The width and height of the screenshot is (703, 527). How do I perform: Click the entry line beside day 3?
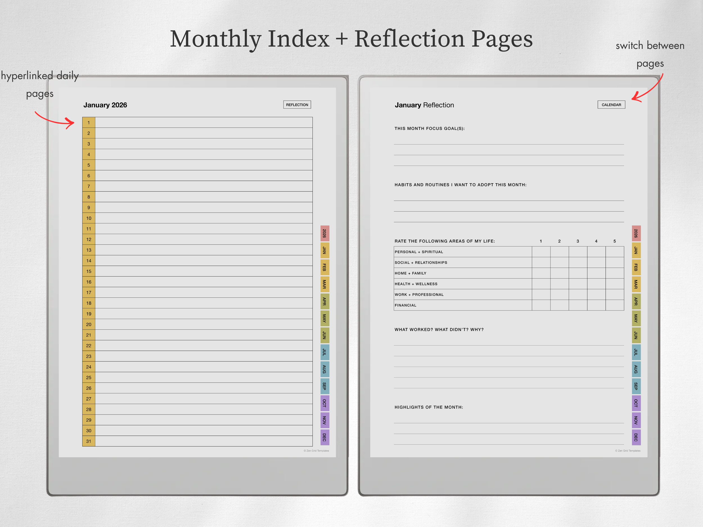204,144
